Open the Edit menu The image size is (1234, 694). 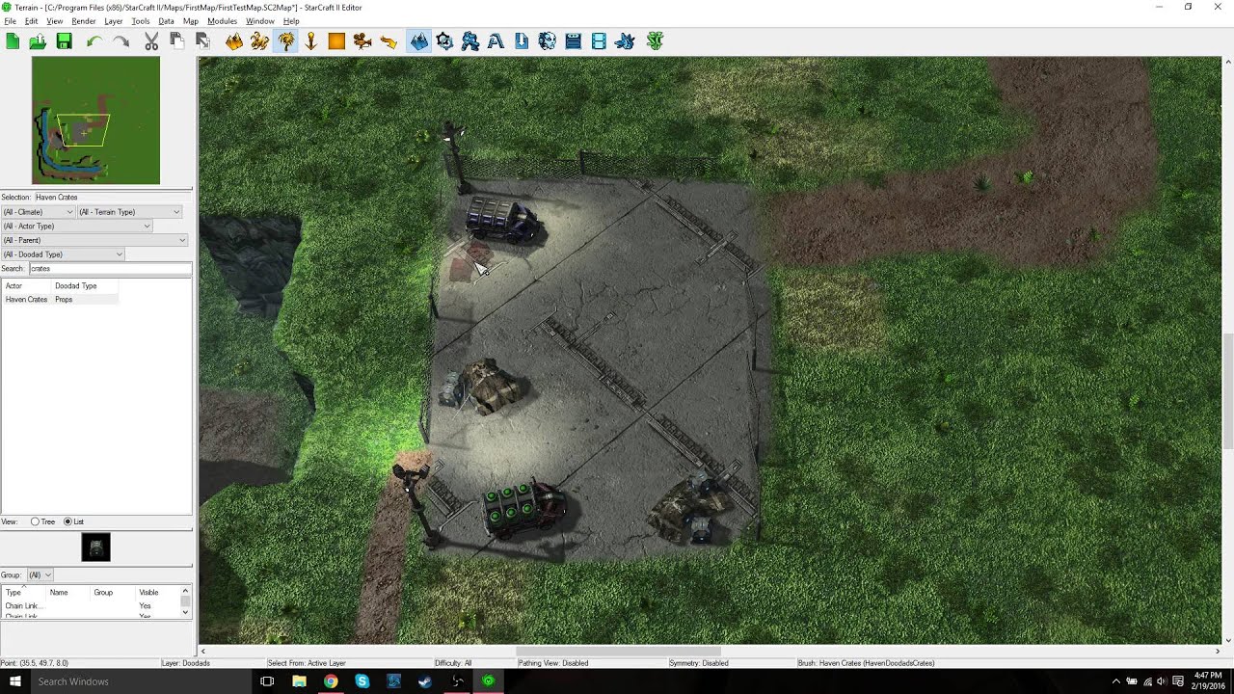(31, 21)
